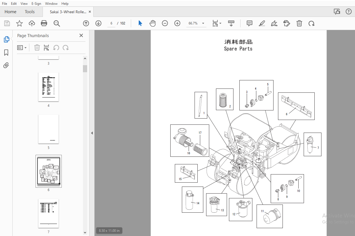Print the document with printer icon
The height and width of the screenshot is (236, 355).
[44, 23]
